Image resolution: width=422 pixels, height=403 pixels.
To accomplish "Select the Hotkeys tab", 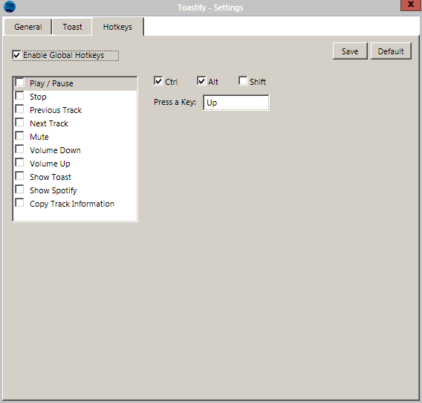I will pos(117,27).
